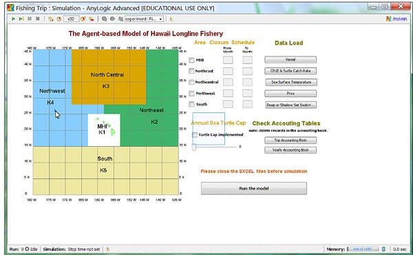The image size is (413, 255).
Task: Click the MHI To Month field
Action: pyautogui.click(x=247, y=60)
